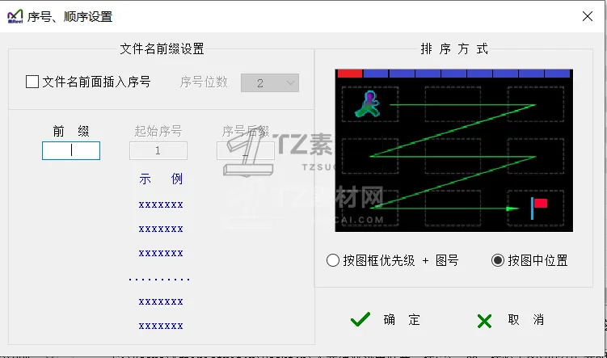Click the 起始序号 start number field
The image size is (607, 358).
point(158,150)
